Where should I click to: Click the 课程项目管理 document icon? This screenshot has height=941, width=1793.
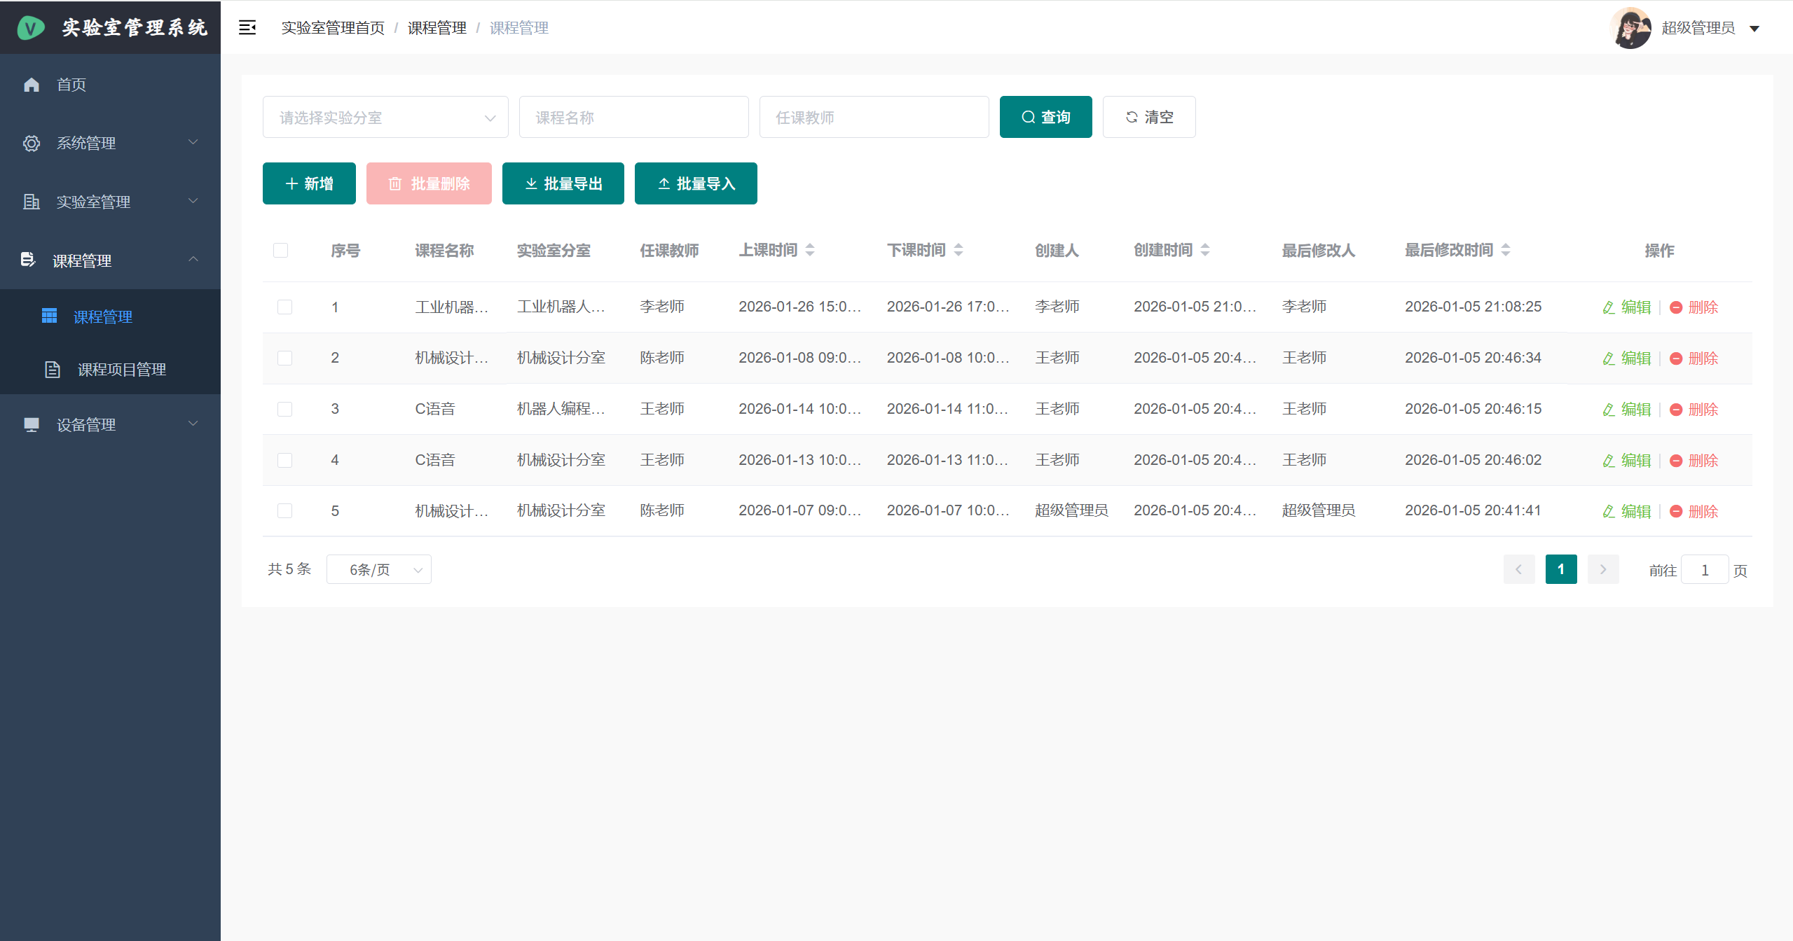[53, 370]
